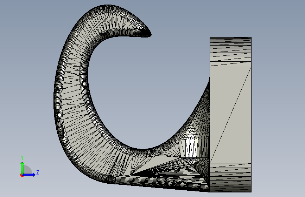Select the pointed tip of the curved hook

coord(146,33)
